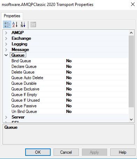The image size is (137, 159).
Task: Click the No value for Un Bind Queue
Action: click(x=69, y=112)
